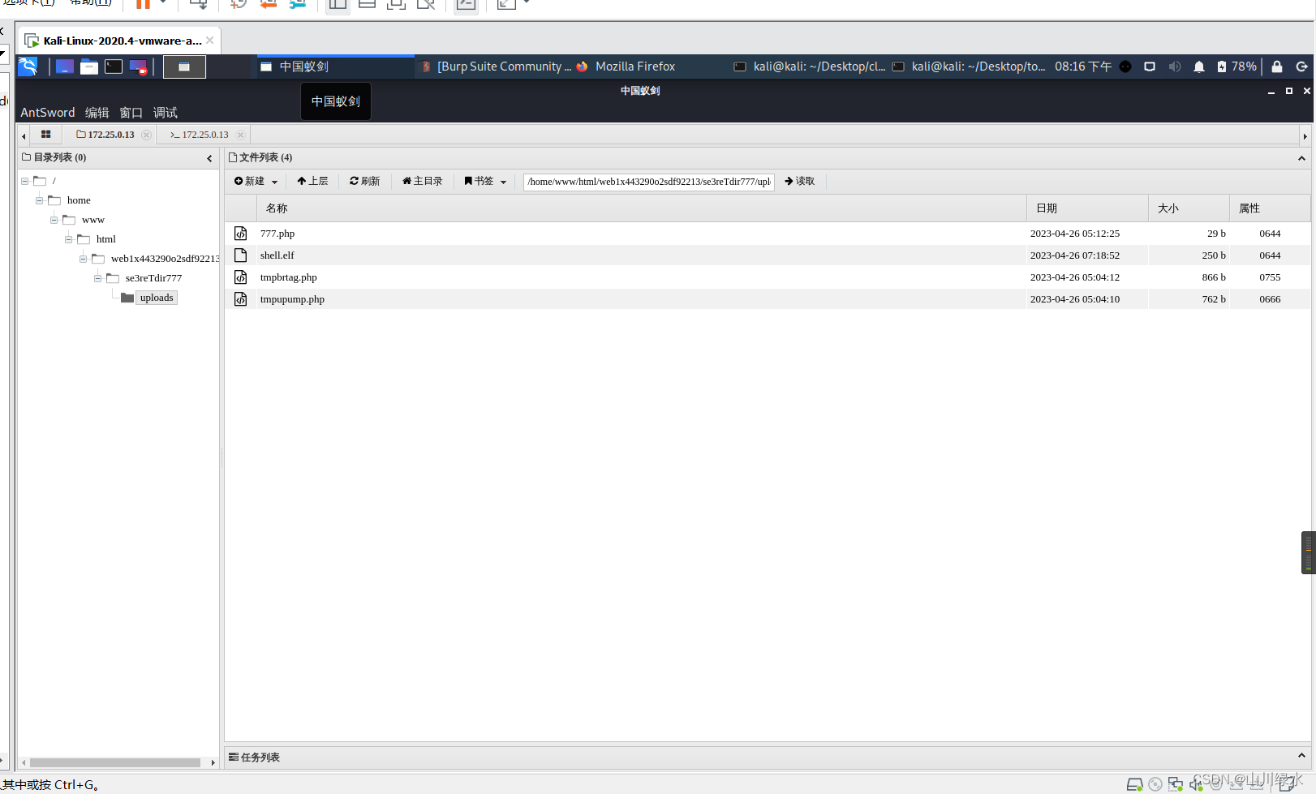Select the uploads folder in directory tree
The image size is (1316, 794).
pos(157,298)
